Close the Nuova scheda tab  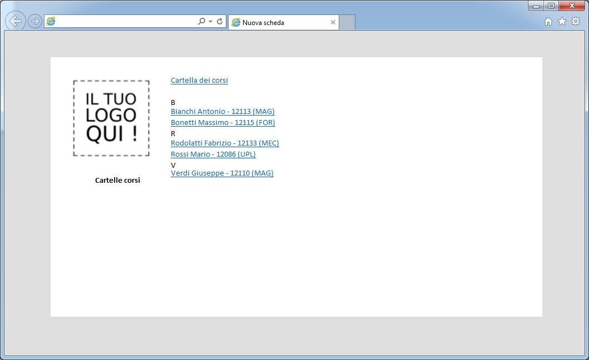(333, 23)
